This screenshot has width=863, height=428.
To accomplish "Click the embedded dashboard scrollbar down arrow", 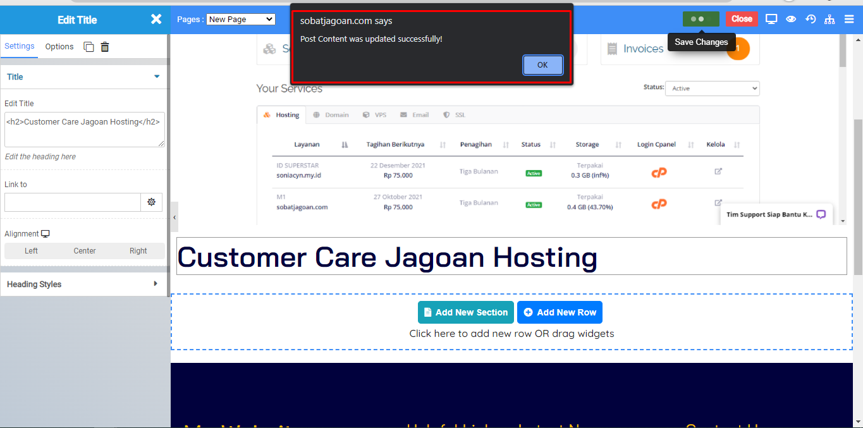I will click(x=842, y=221).
